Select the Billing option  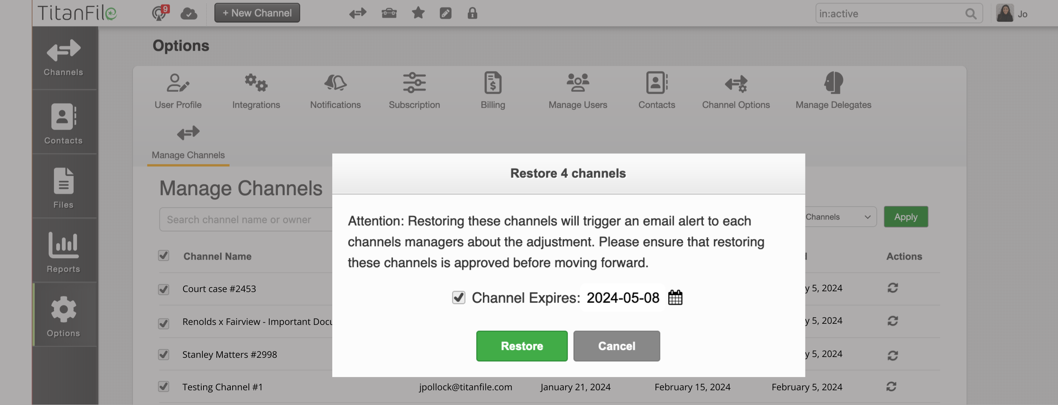pyautogui.click(x=492, y=90)
